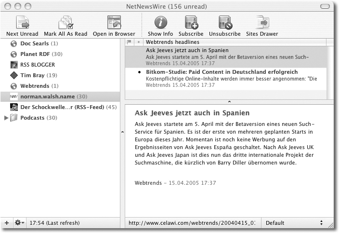This screenshot has height=233, width=339.
Task: Click the Unsubscribe toolbar icon
Action: 225,22
